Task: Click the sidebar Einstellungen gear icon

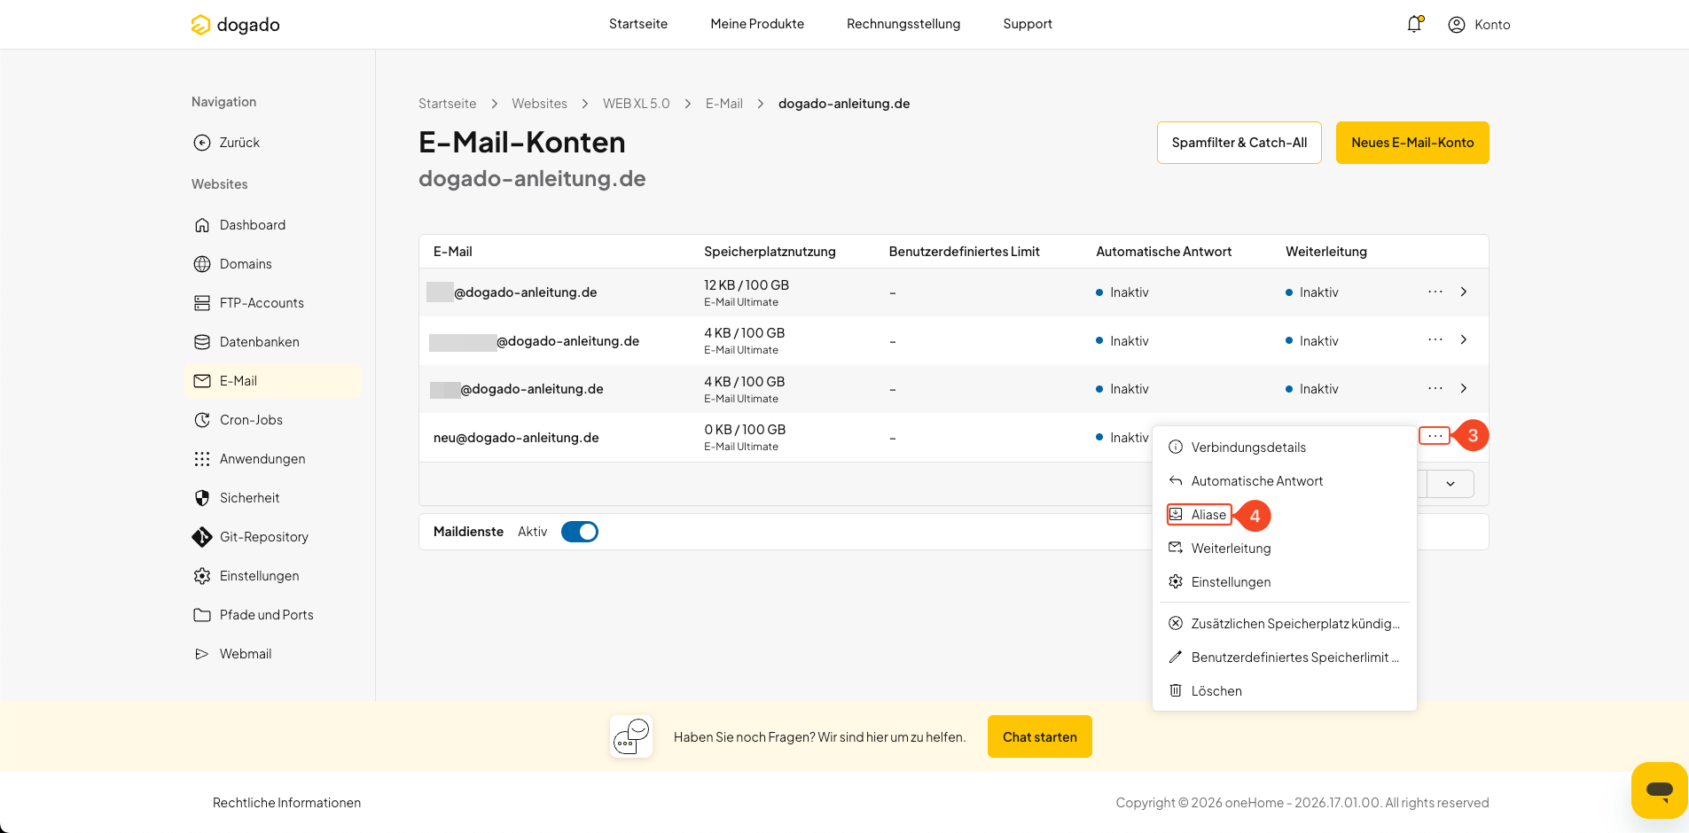Action: point(202,576)
